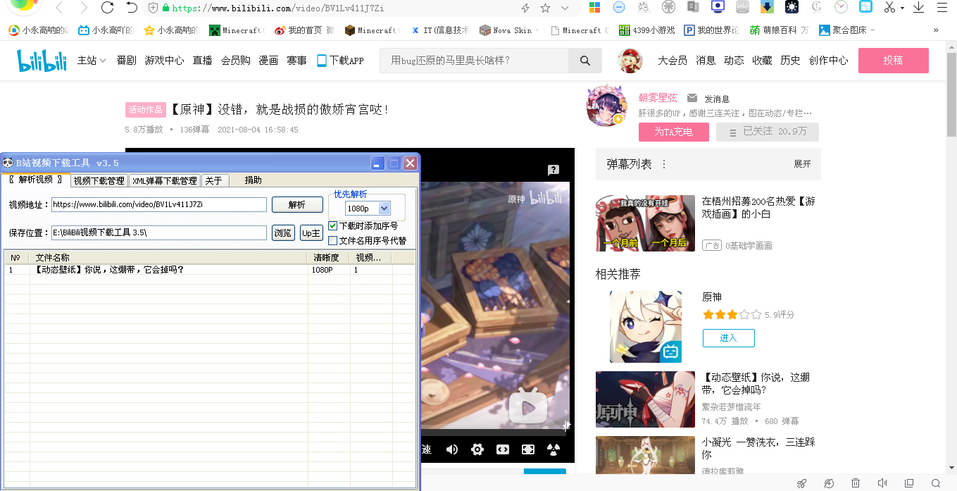957x491 pixels.
Task: Click the speaker icon in browser status bar
Action: pyautogui.click(x=882, y=483)
